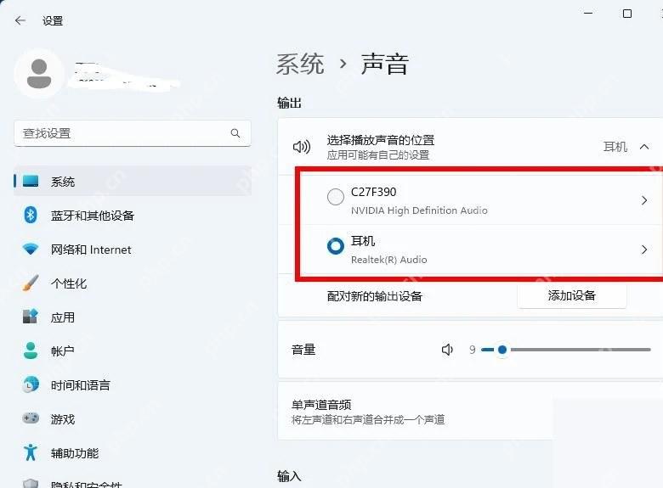Click the Wi-Fi network icon in sidebar

tap(31, 249)
